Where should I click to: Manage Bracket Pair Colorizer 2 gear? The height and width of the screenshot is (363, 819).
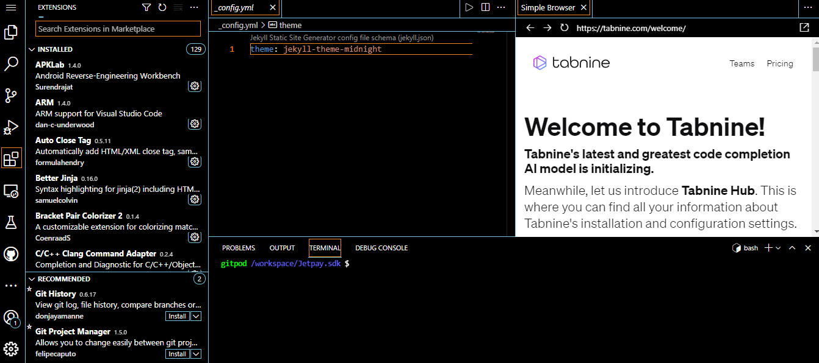pyautogui.click(x=195, y=237)
